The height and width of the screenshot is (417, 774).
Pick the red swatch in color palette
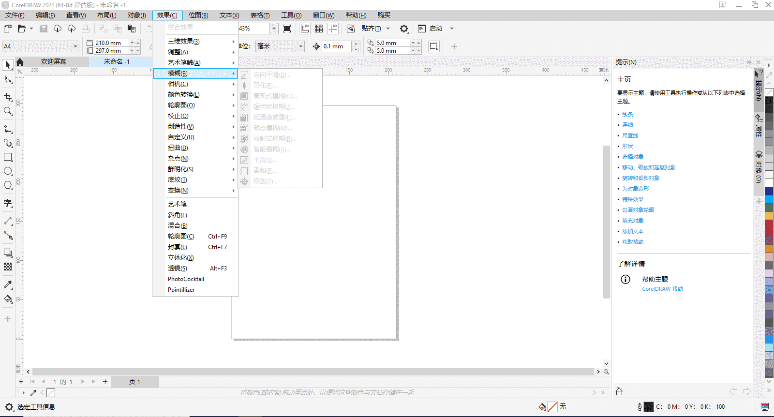tap(769, 227)
